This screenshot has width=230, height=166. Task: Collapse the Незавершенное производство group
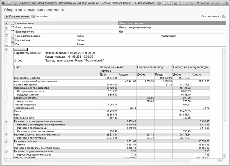[7, 88]
